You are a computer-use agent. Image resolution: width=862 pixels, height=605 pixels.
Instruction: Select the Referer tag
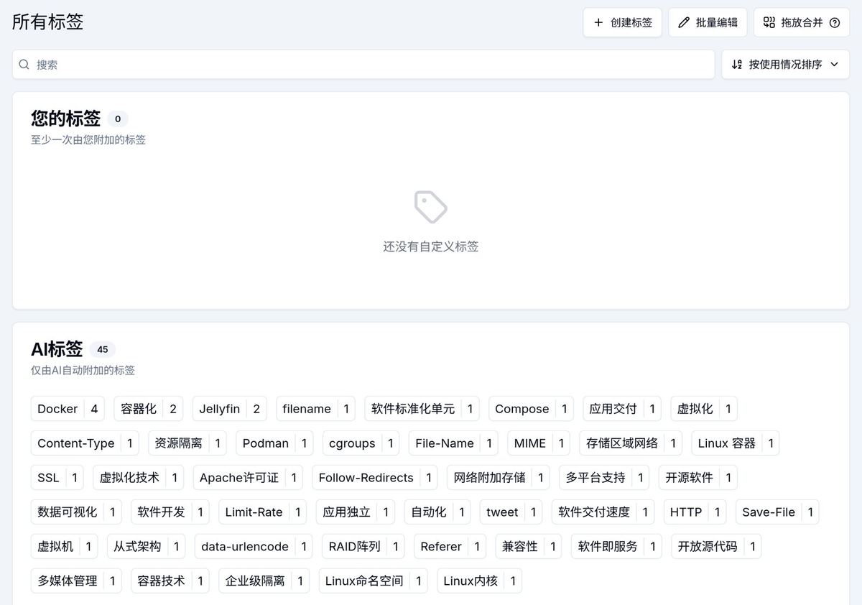(450, 547)
